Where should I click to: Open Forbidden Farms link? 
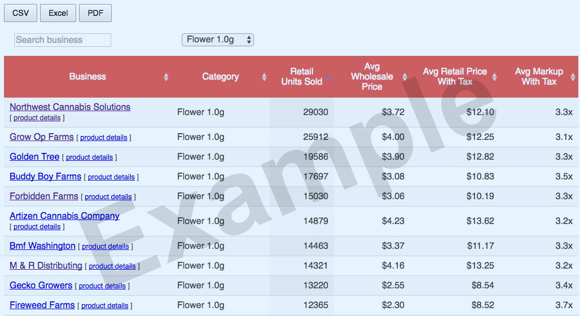(x=44, y=196)
